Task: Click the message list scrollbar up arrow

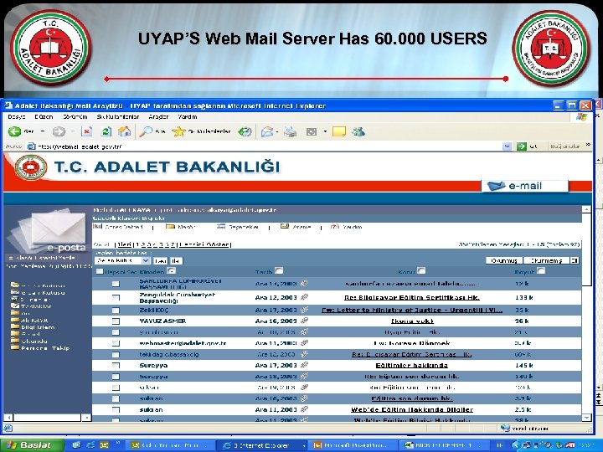Action: (586, 209)
